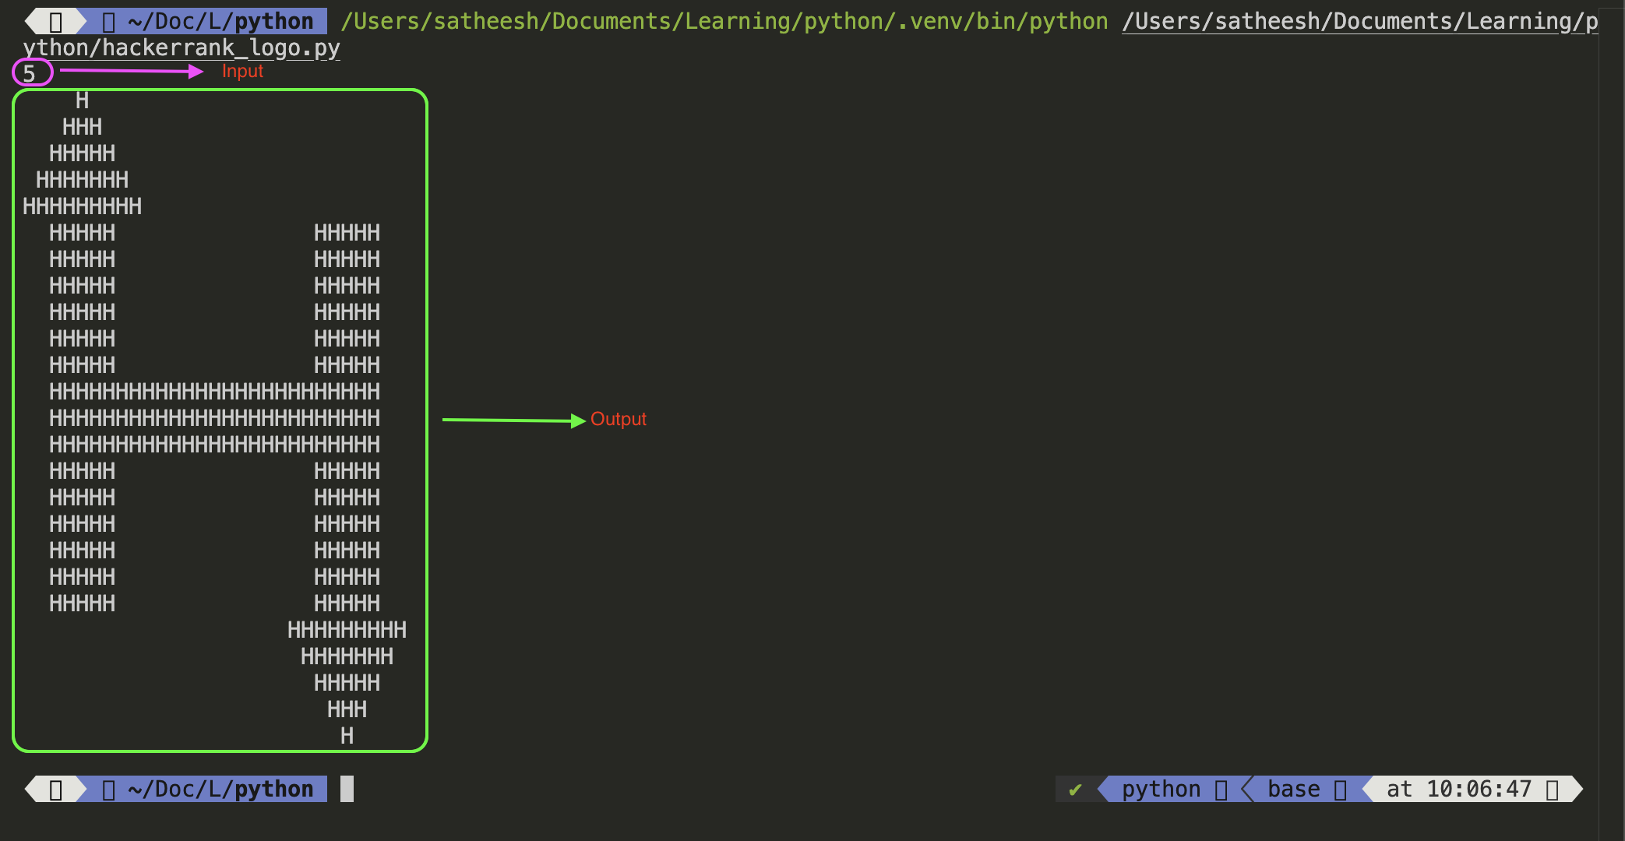Screen dimensions: 1625x841
Task: Click the green success checkmark
Action: coord(1075,790)
